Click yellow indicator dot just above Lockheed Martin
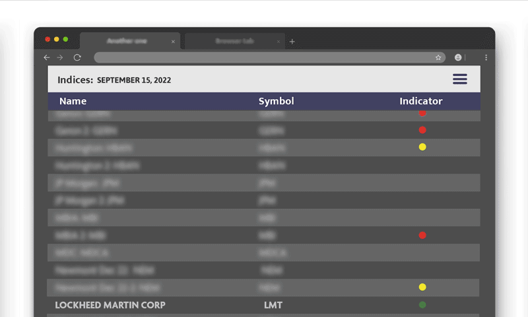Image resolution: width=528 pixels, height=317 pixels. [422, 287]
